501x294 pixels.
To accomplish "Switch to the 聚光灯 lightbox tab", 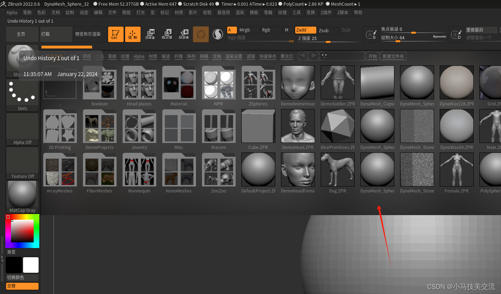I will coord(287,56).
